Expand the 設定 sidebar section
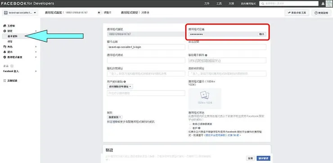 (x=36, y=31)
